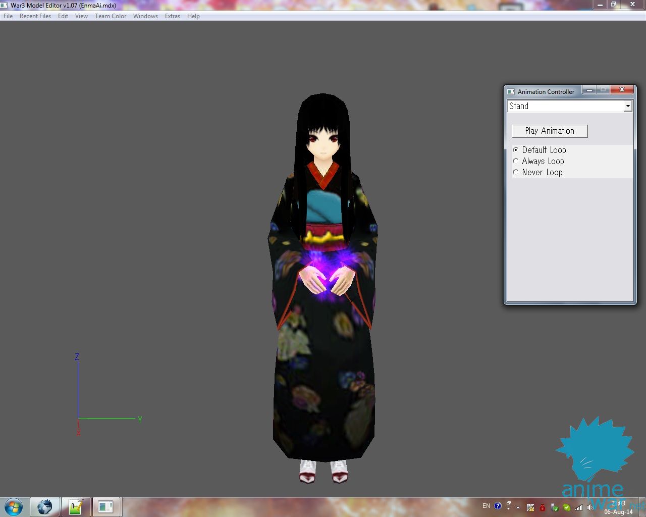The image size is (646, 517).
Task: Open the View menu
Action: (x=81, y=16)
